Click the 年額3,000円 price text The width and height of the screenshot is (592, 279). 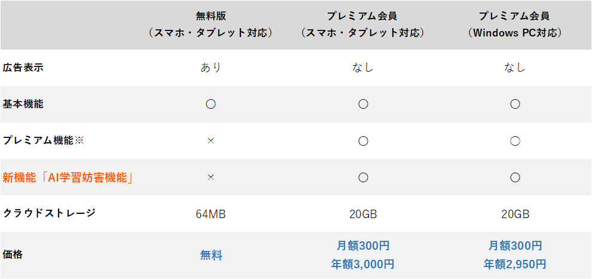(362, 263)
